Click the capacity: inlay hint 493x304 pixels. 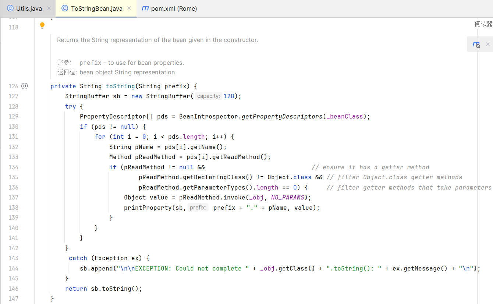tap(209, 96)
